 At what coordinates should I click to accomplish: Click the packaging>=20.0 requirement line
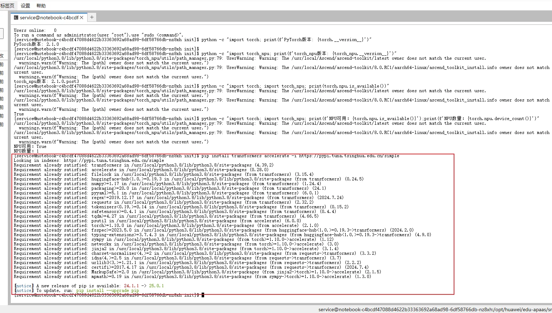coord(170,188)
